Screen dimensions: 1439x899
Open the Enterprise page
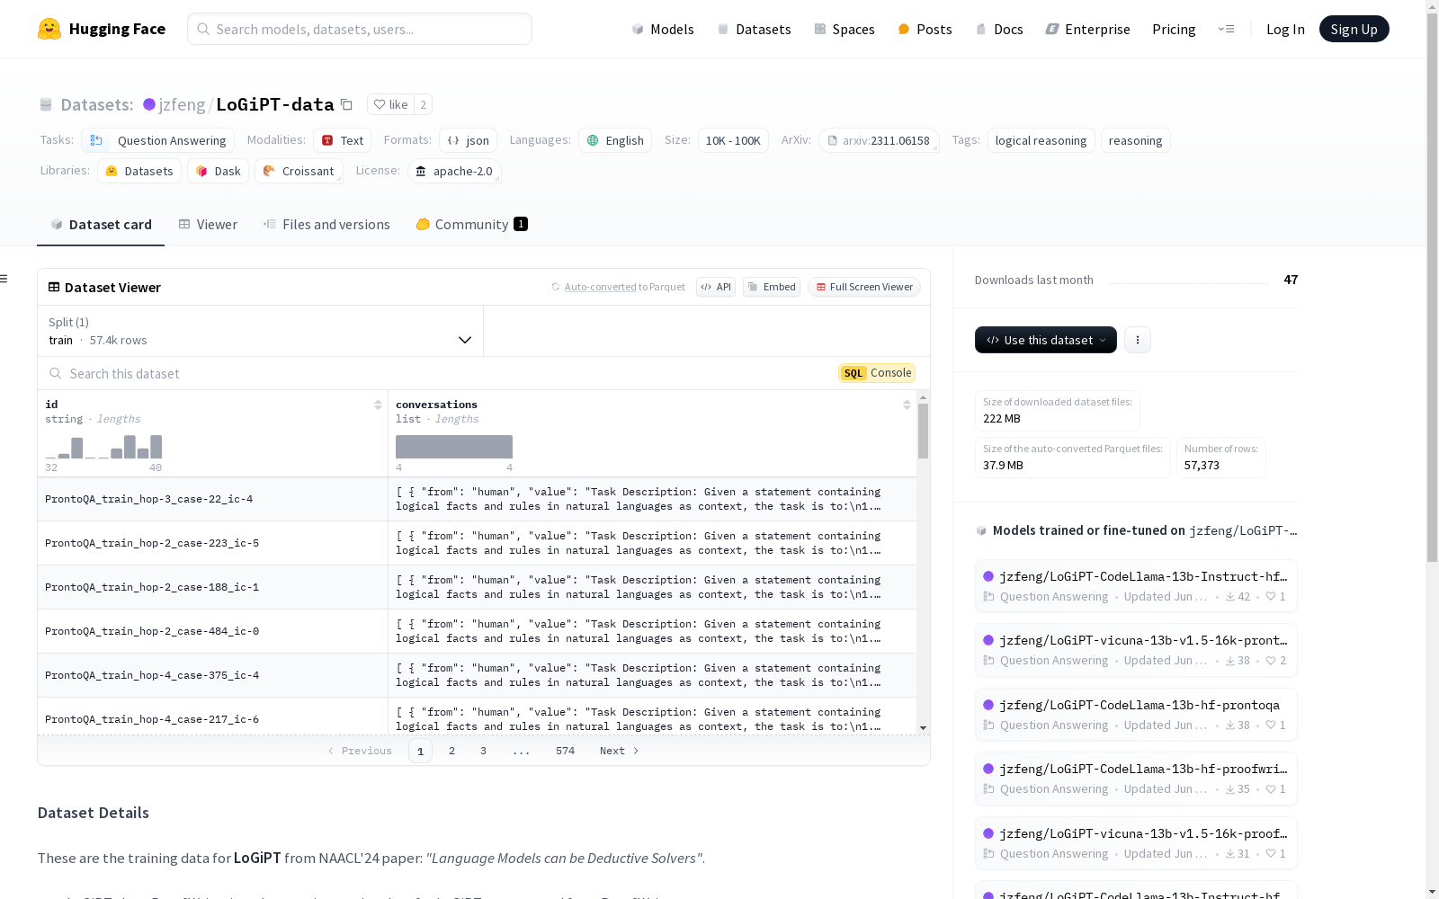(x=1088, y=29)
